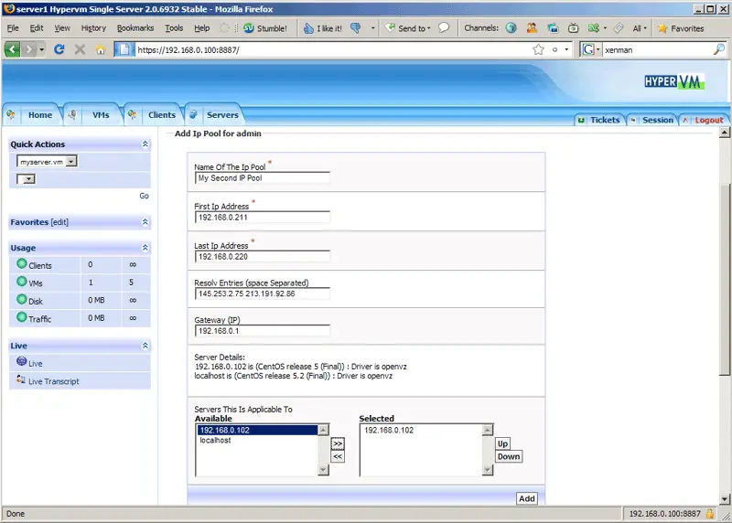Click the Stop loading icon
Screen dimensions: 732x523
(81, 49)
